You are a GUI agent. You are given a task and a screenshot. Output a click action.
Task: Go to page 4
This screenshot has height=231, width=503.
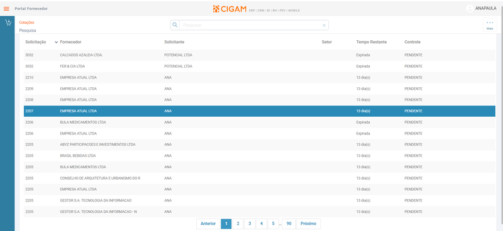262,223
